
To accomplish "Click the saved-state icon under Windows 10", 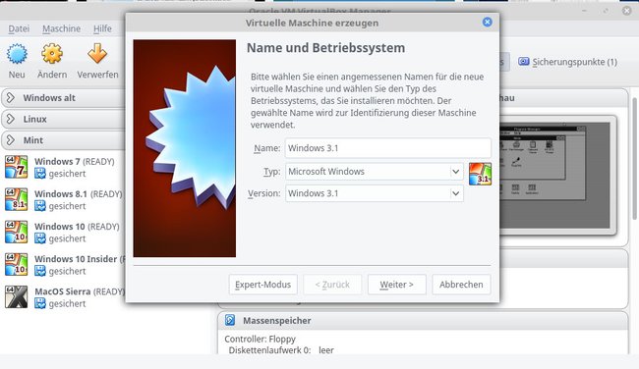I will (40, 238).
